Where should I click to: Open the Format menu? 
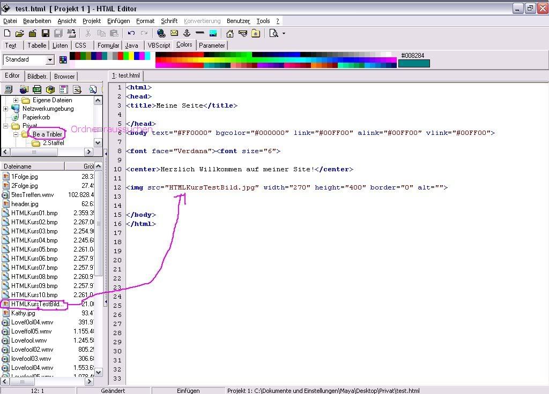click(x=145, y=21)
